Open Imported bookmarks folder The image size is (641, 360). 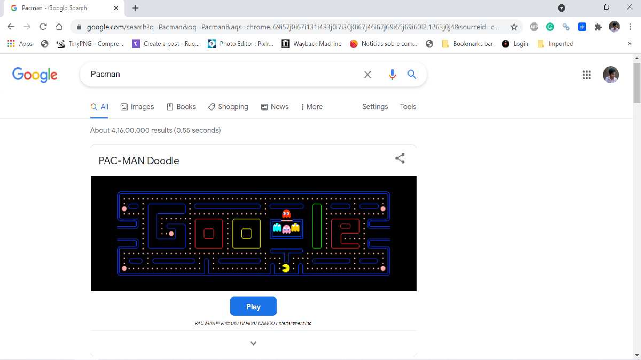coord(555,44)
